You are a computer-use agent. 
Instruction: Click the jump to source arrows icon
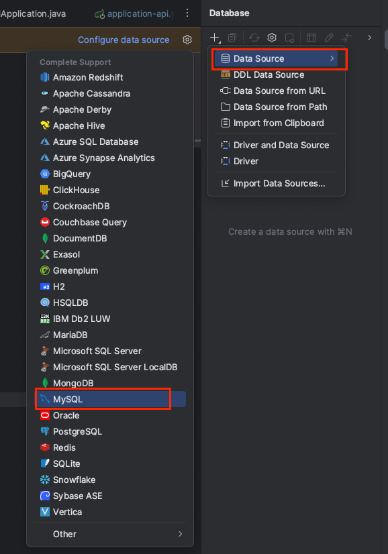pyautogui.click(x=346, y=38)
